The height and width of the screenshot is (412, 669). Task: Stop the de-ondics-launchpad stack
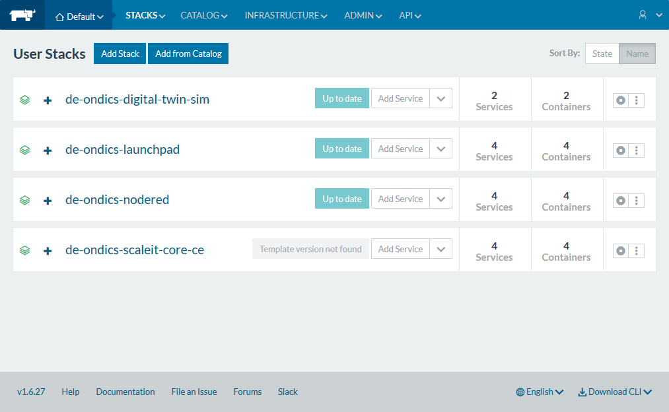(621, 151)
